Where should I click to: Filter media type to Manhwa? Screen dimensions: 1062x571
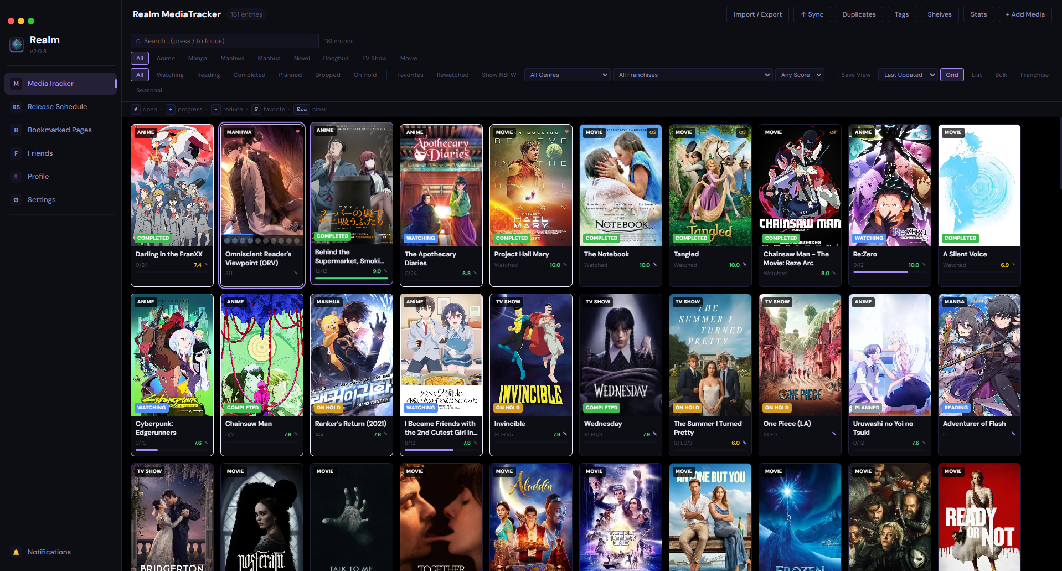pos(232,58)
